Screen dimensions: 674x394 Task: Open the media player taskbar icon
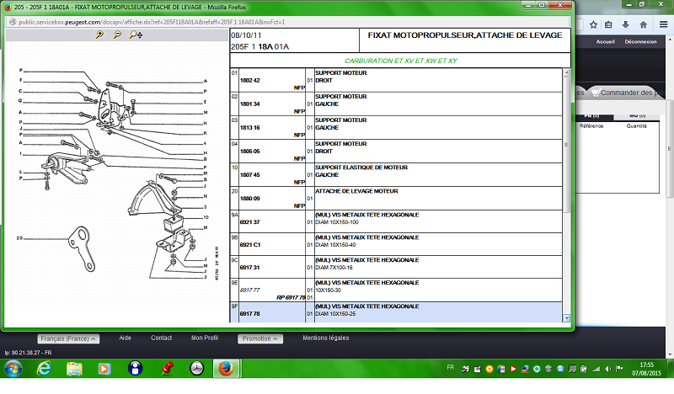(104, 369)
